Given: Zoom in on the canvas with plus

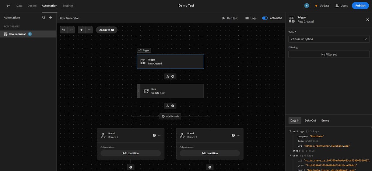Looking at the screenshot, I should tap(82, 30).
